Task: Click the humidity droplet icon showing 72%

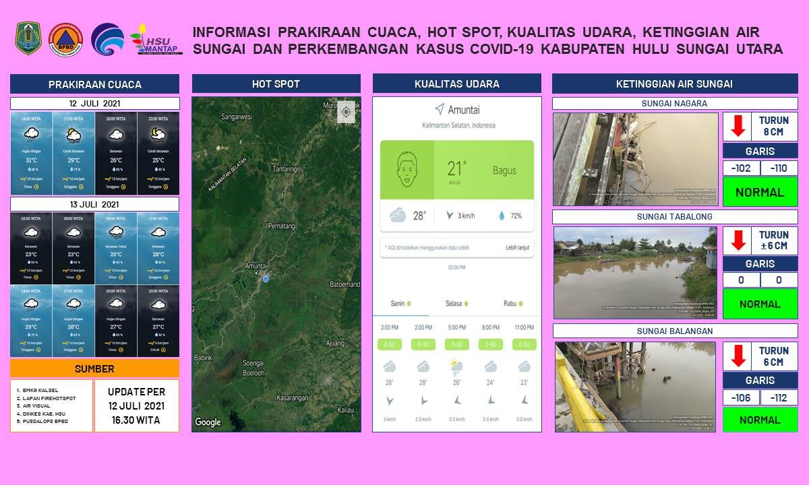Action: pos(501,216)
